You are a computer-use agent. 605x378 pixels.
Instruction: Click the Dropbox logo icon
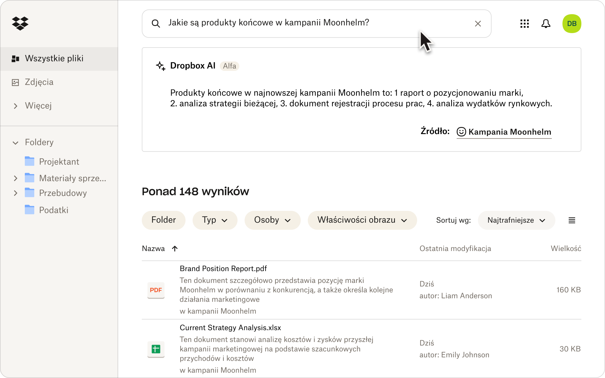click(20, 23)
